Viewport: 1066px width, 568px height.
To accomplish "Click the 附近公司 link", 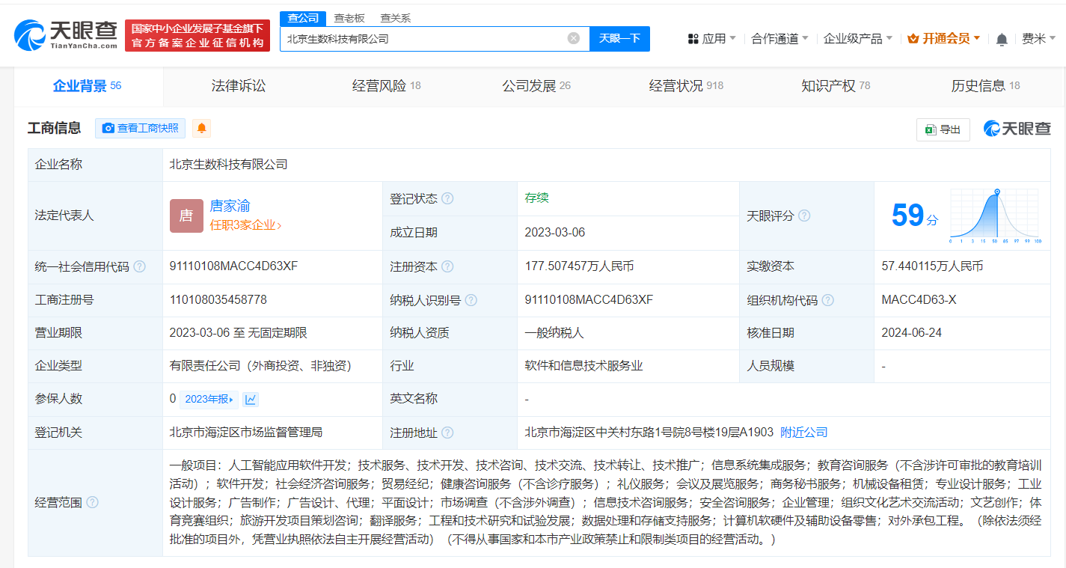I will tap(803, 432).
